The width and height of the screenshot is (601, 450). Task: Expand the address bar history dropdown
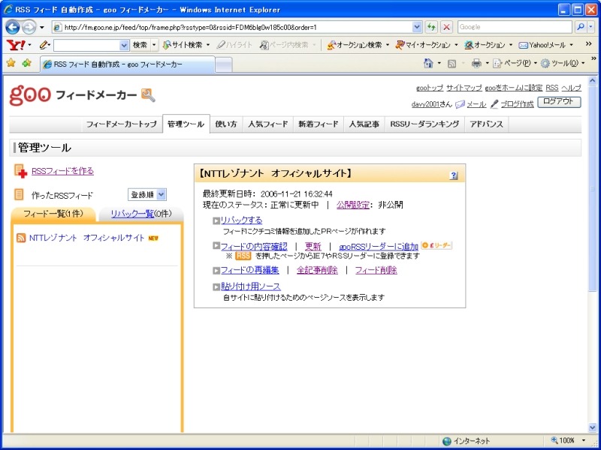click(x=417, y=27)
